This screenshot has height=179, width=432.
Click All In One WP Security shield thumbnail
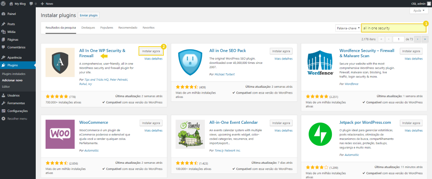point(60,62)
